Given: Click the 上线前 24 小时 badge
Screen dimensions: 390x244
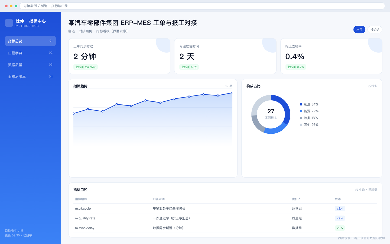Looking at the screenshot, I should tap(86, 67).
